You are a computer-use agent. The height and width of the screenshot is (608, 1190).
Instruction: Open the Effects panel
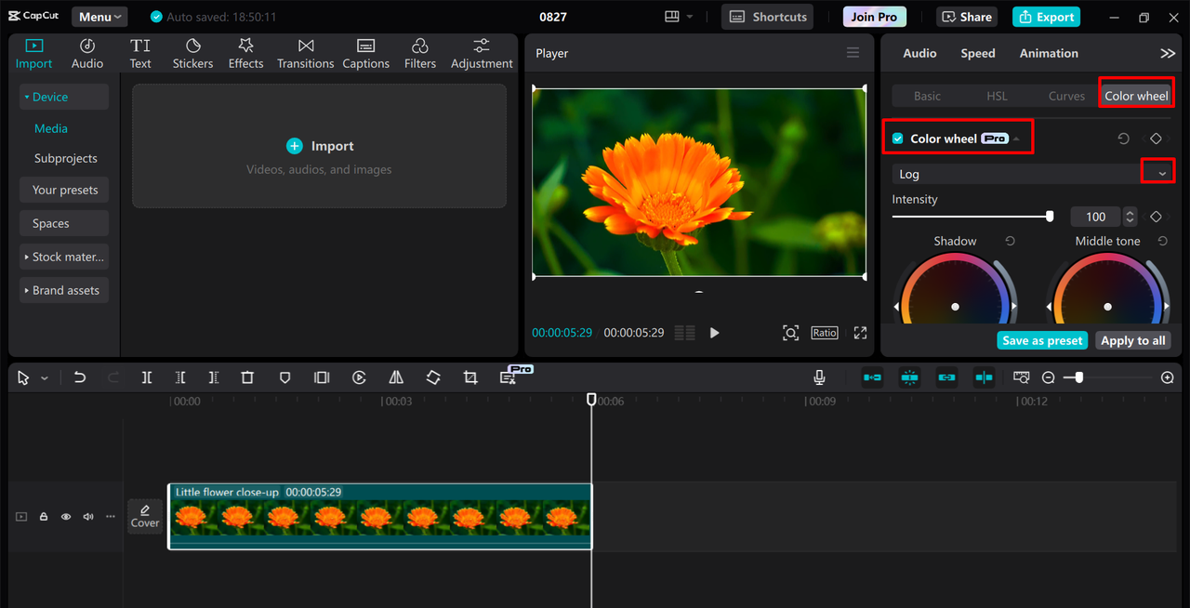(x=246, y=54)
